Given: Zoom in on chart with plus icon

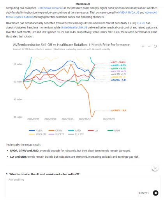Looking at the screenshot, I should coord(143,46).
